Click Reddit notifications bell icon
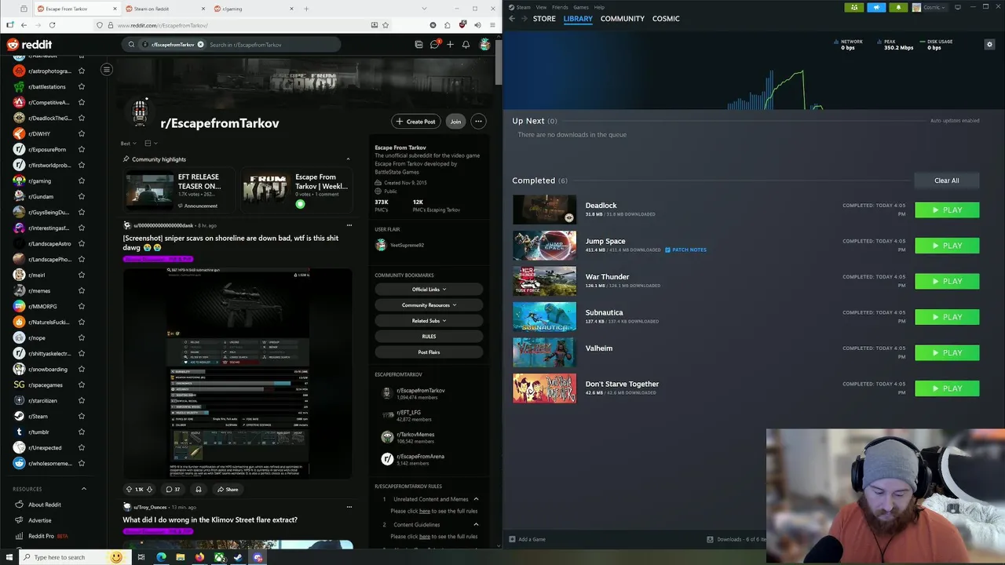 click(x=466, y=45)
